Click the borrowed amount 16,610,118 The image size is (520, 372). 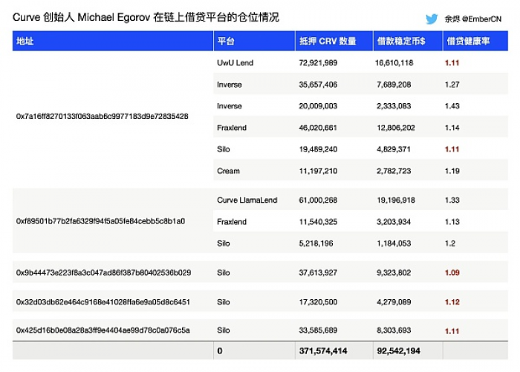point(394,63)
